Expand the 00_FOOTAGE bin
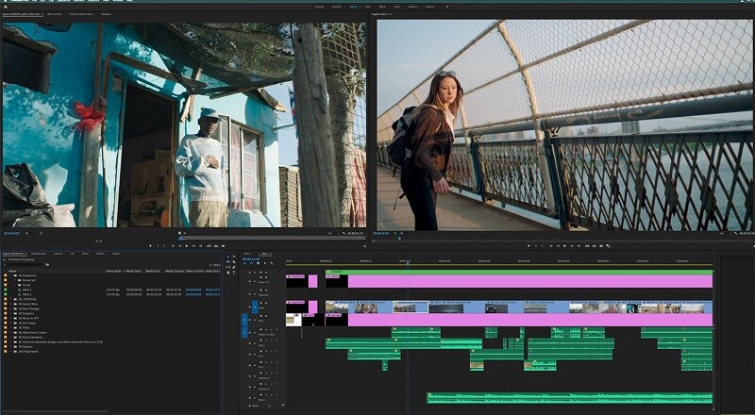Viewport: 755px width, 415px height. (x=10, y=299)
